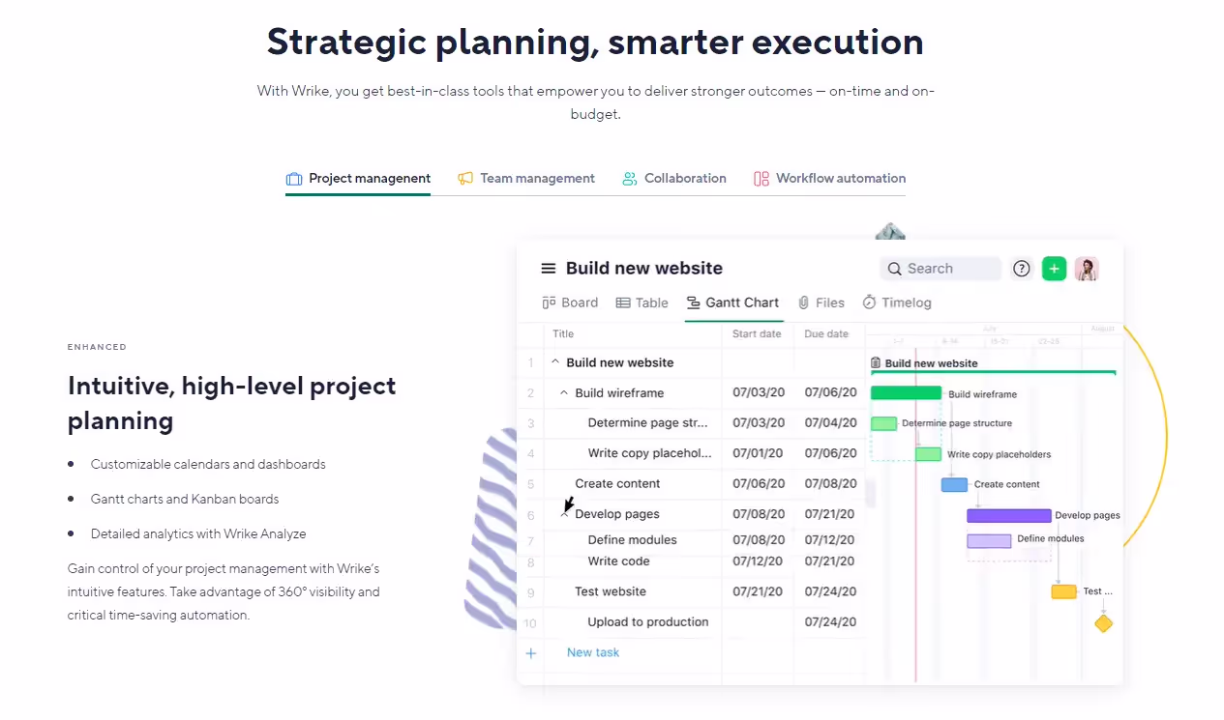Select the Create content task row
Viewport: 1224px width, 720px height.
(691, 484)
